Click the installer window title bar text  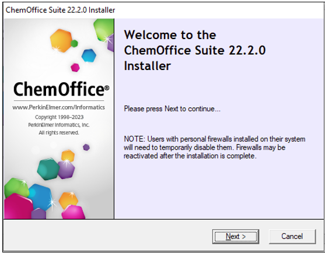point(60,10)
